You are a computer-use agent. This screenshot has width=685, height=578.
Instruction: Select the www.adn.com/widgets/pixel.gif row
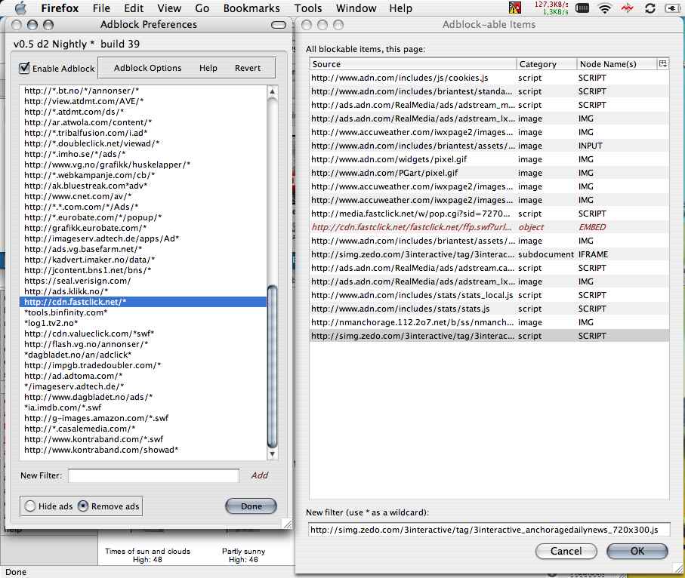coord(489,159)
